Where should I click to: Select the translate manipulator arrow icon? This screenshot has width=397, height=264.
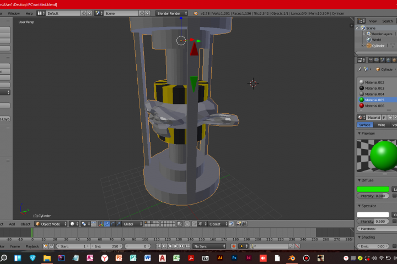(x=107, y=224)
